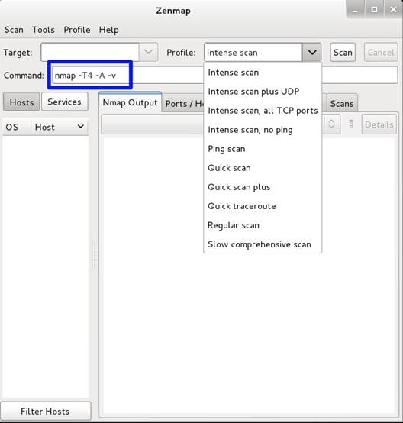Close the Zenmap window

[393, 10]
